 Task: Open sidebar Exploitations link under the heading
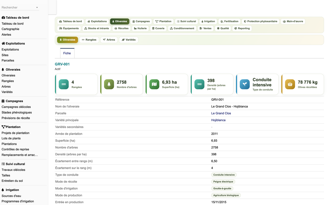pyautogui.click(x=10, y=50)
